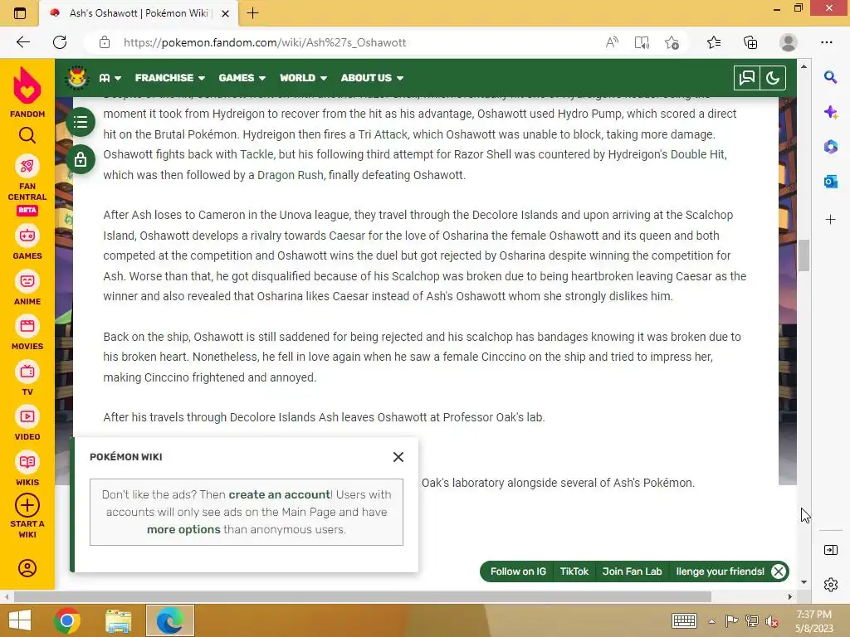This screenshot has height=637, width=850.
Task: Open the Movies sidebar category
Action: point(27,333)
